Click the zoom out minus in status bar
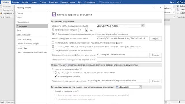 coord(170,102)
